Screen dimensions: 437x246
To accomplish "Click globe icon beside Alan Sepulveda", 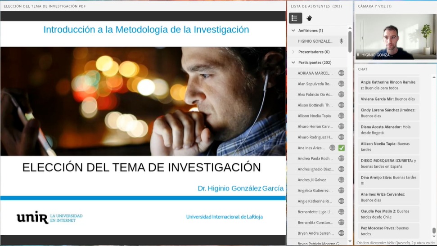I will coord(341,84).
